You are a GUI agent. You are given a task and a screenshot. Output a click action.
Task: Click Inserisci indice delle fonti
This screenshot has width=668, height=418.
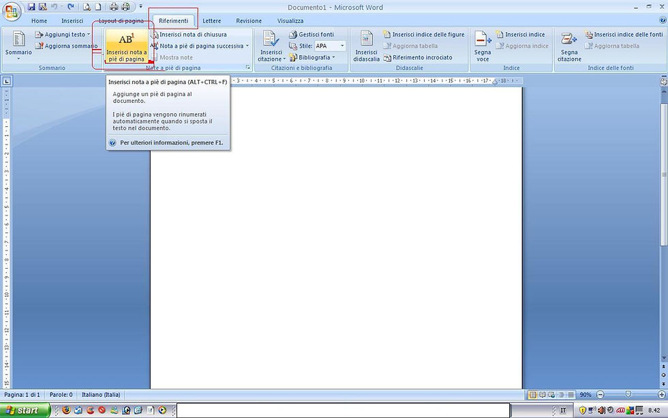coord(624,35)
